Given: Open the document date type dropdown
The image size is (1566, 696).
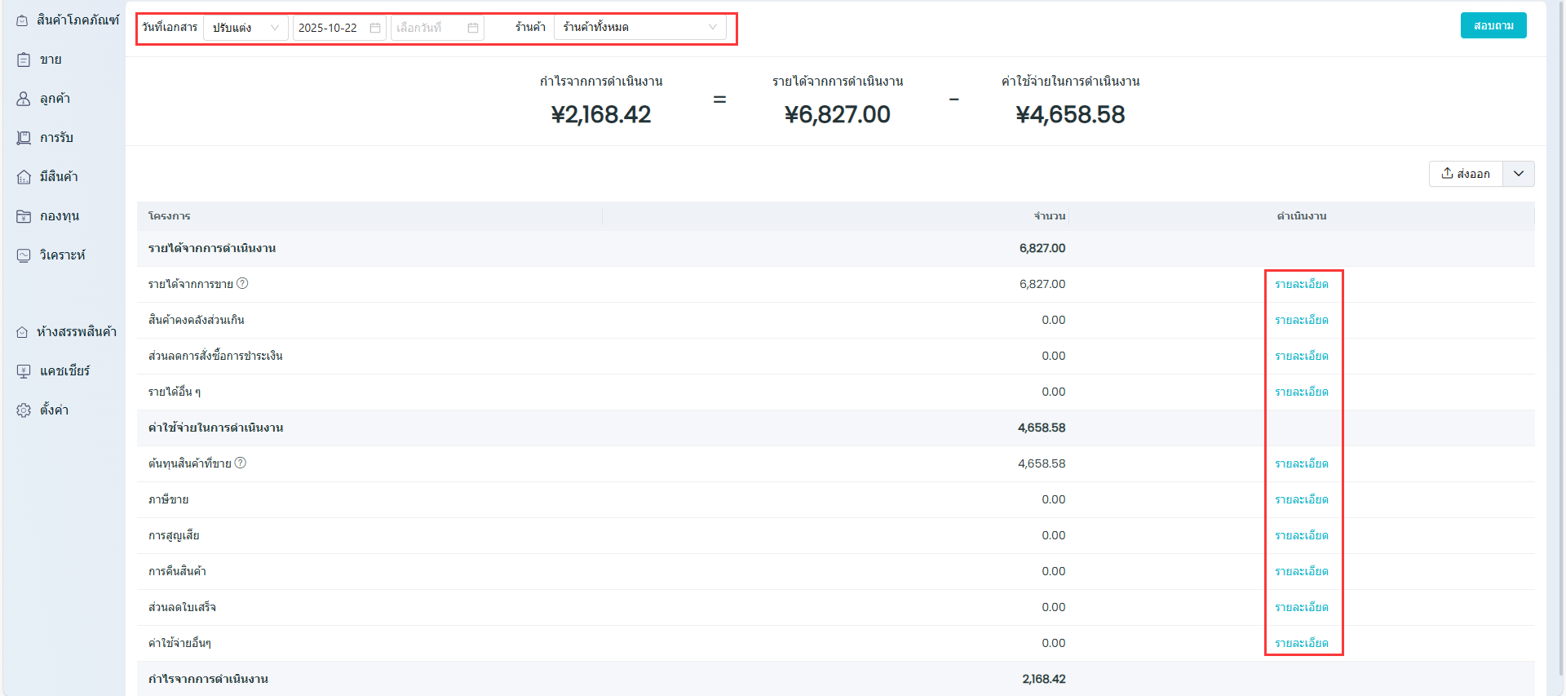Looking at the screenshot, I should (245, 28).
